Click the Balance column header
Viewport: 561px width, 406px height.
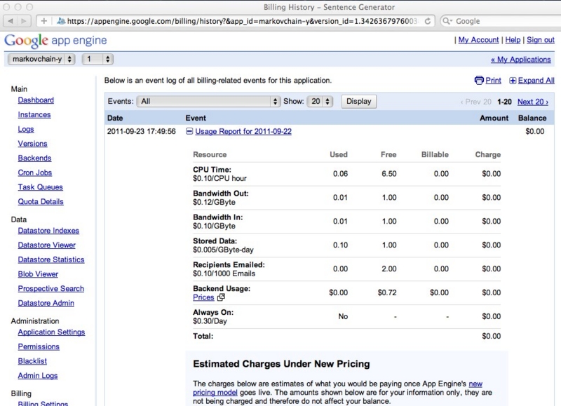tap(532, 118)
